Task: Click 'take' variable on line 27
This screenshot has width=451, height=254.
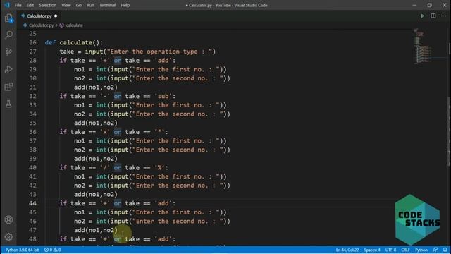Action: pos(67,52)
